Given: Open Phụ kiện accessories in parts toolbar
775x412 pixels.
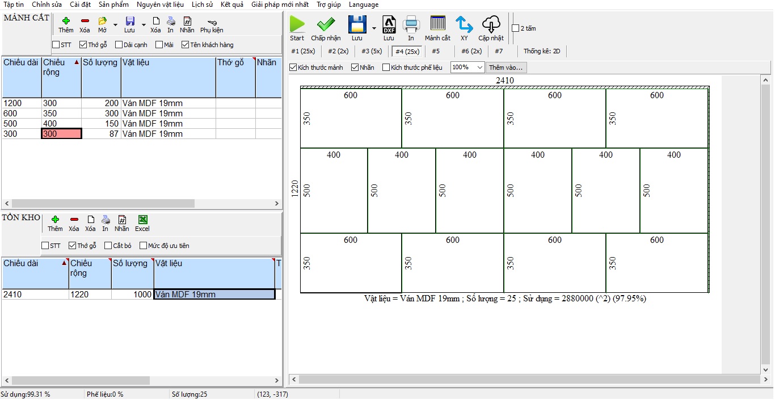Looking at the screenshot, I should [212, 22].
